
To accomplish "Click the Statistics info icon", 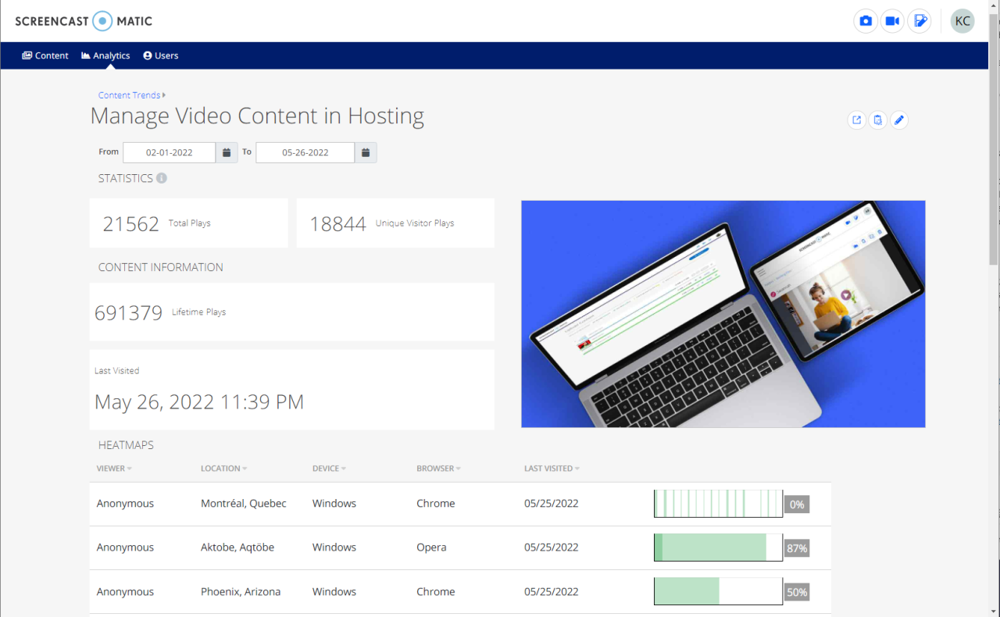I will click(x=162, y=178).
